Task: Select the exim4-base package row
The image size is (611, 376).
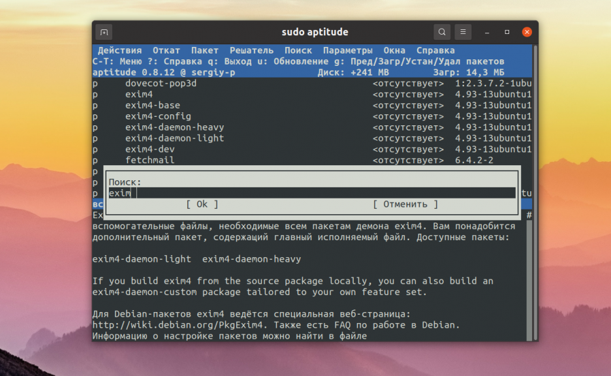Action: 312,105
